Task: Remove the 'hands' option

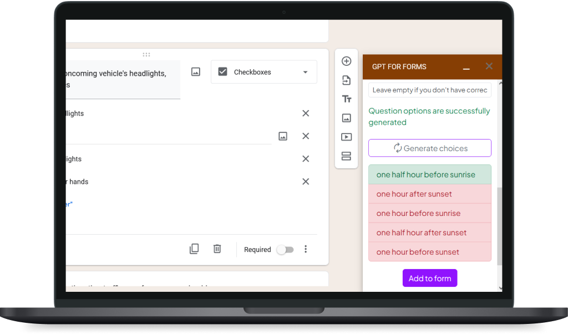Action: [x=306, y=182]
